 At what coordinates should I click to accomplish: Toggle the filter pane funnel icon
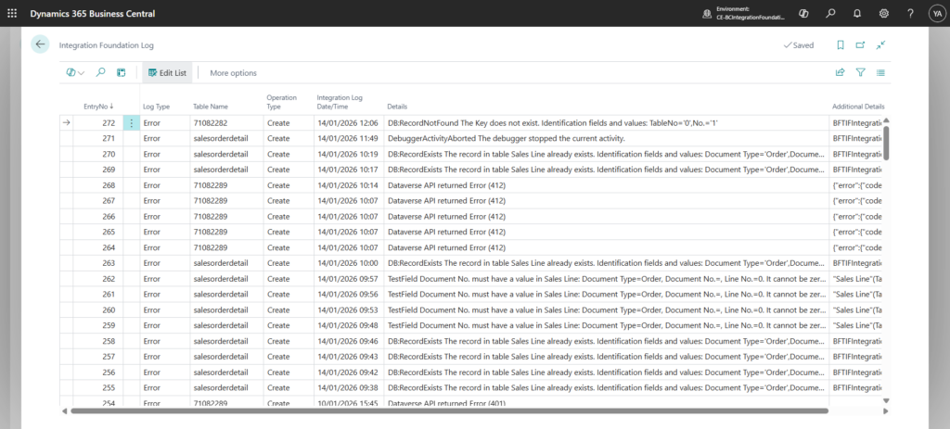tap(860, 72)
